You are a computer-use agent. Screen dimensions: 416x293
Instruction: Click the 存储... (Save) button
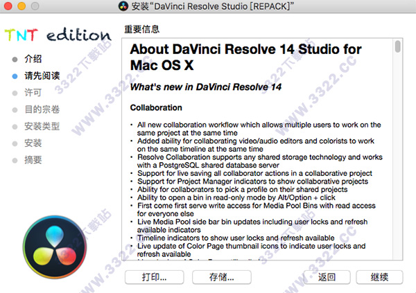pos(222,277)
